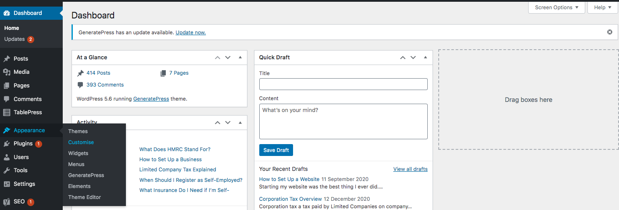Viewport: 619px width, 210px height.
Task: Toggle the Activity panel triangle
Action: [240, 123]
